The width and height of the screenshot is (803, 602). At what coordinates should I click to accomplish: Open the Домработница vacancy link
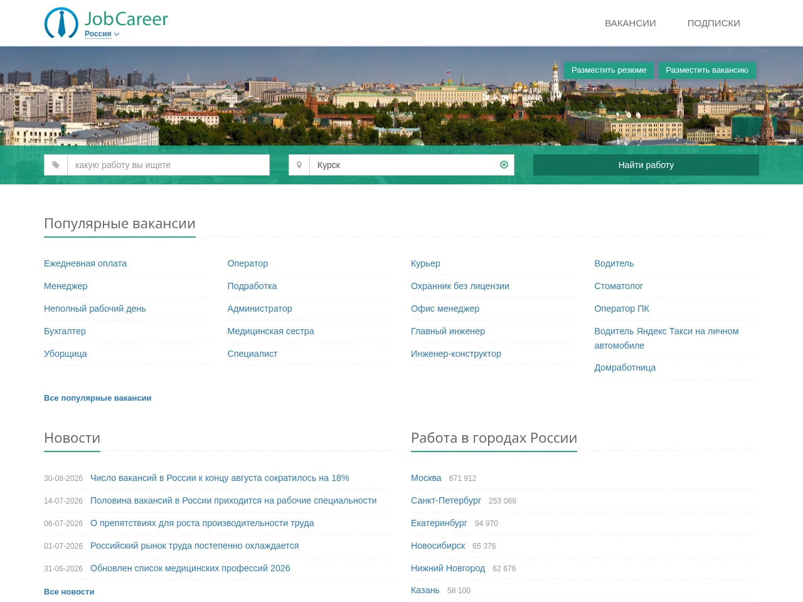625,367
